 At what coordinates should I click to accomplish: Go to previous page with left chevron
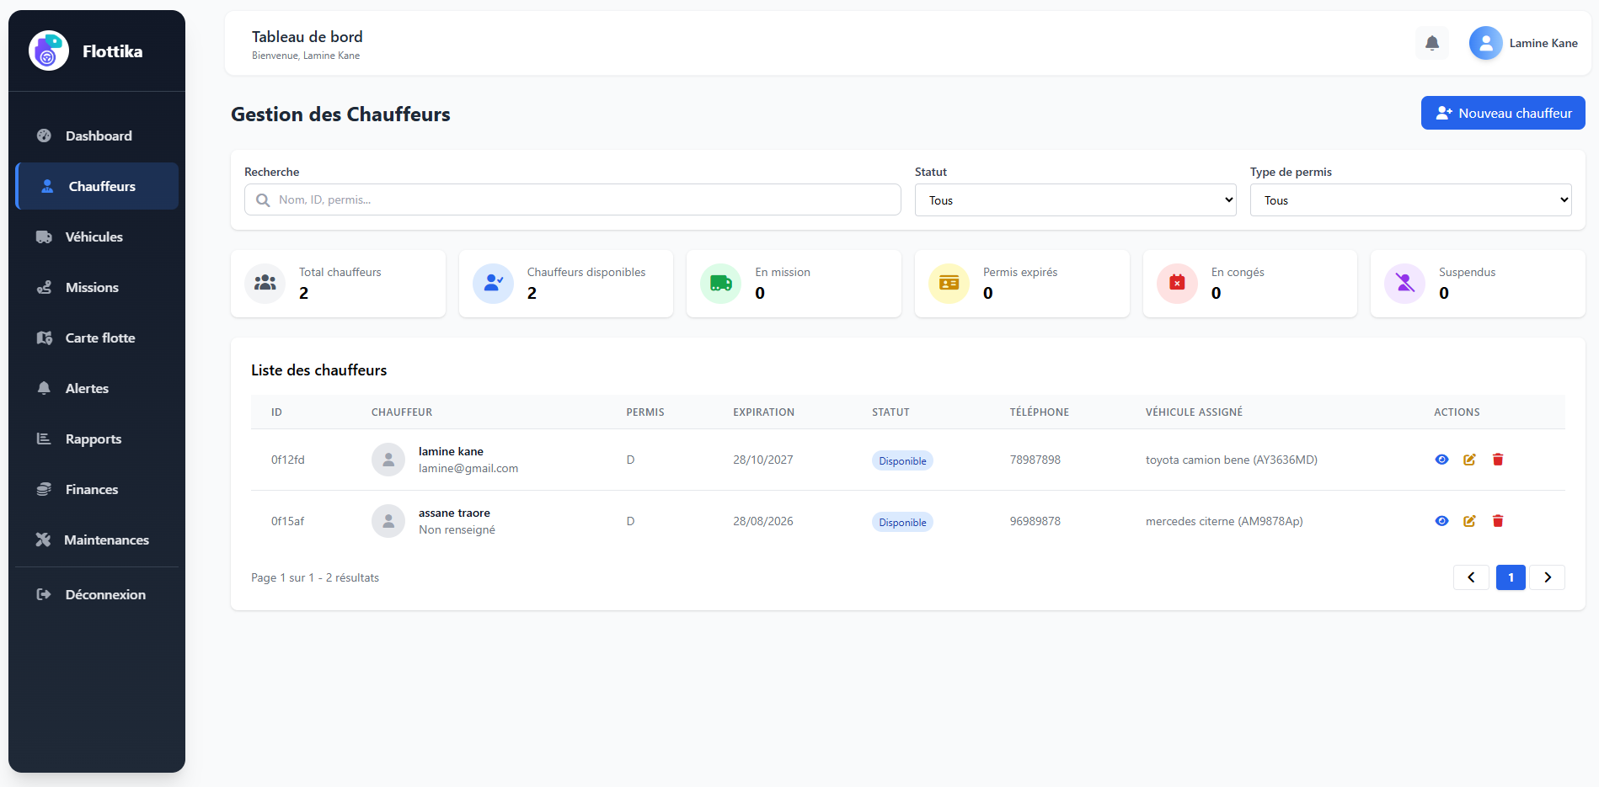(1471, 577)
